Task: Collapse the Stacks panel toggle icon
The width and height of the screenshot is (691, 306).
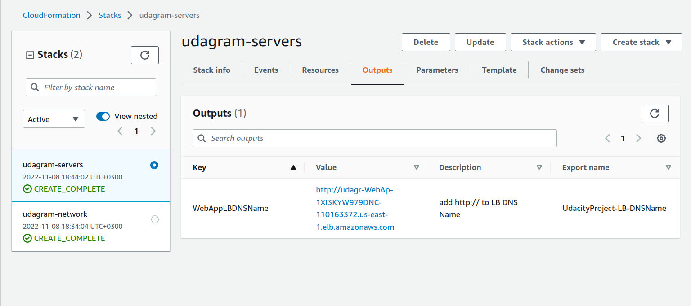Action: point(30,55)
